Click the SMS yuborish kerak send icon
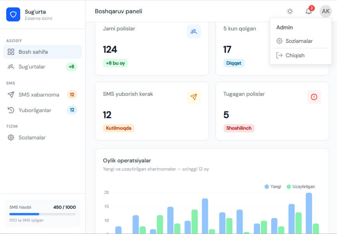The width and height of the screenshot is (337, 234). pos(194,97)
